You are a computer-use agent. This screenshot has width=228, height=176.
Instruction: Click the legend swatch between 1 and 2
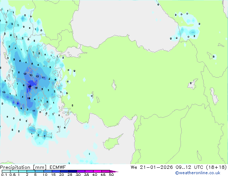pyautogui.click(x=23, y=171)
